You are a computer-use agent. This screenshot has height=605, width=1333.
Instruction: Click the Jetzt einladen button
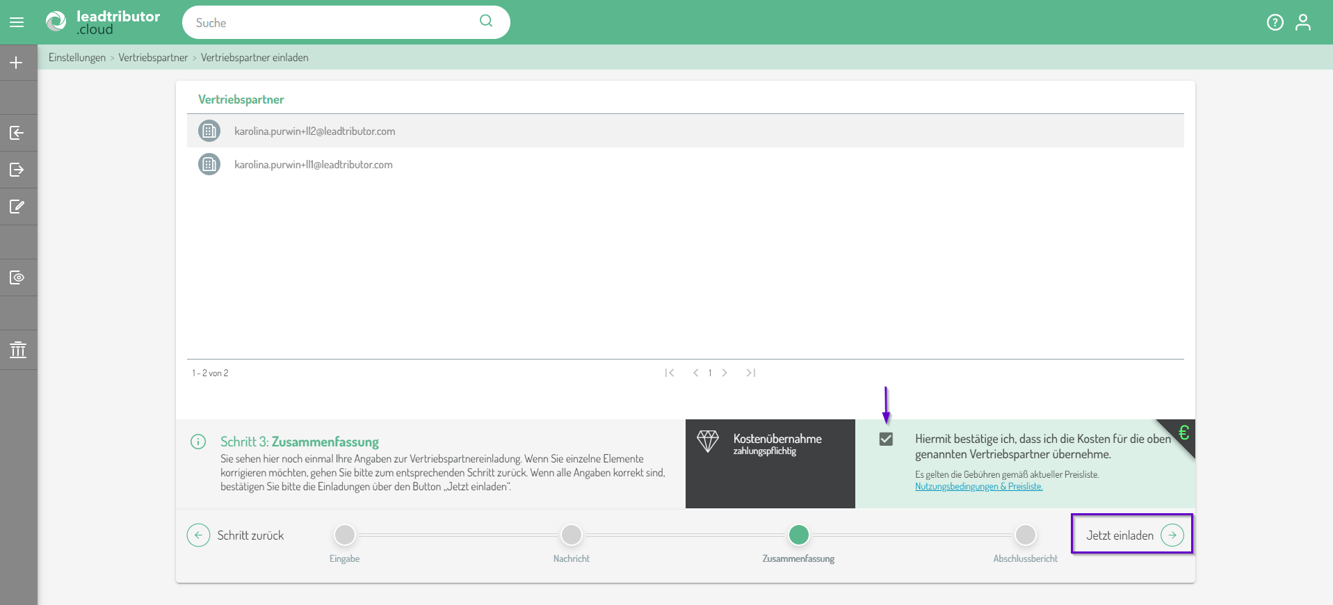(x=1132, y=535)
